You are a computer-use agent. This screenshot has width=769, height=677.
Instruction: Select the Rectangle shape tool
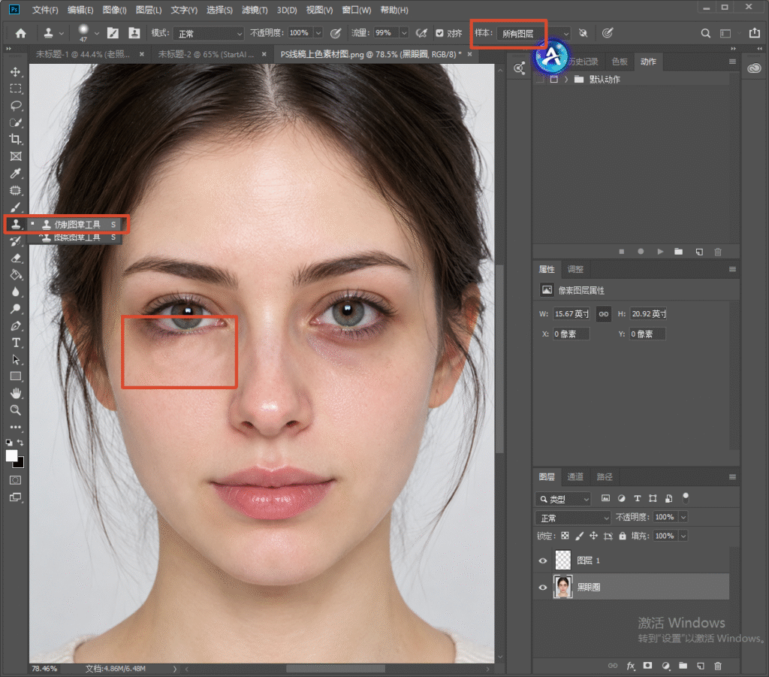16,376
